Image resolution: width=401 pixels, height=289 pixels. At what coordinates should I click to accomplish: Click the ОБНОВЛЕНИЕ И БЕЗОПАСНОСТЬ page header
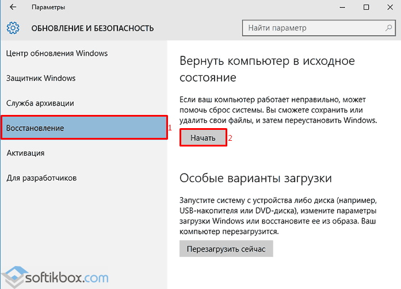(92, 28)
